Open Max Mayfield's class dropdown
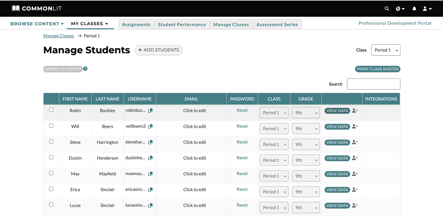Viewport: 443px width, 216px height. pyautogui.click(x=274, y=176)
